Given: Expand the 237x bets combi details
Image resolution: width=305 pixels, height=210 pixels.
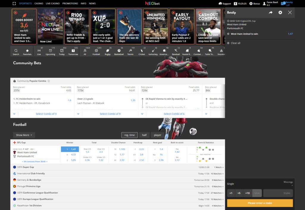Looking at the screenshot, I should (x=14, y=114).
